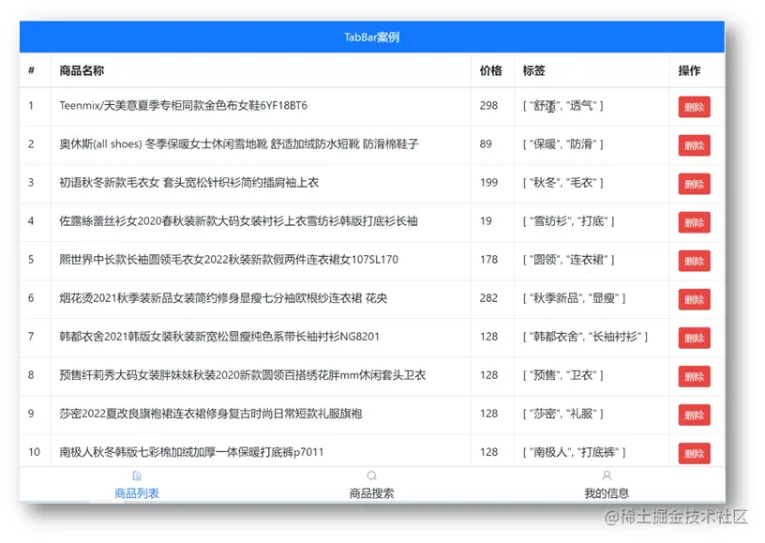Select product name 奥休斯(all shoes) 冬季保暖

pos(239,143)
